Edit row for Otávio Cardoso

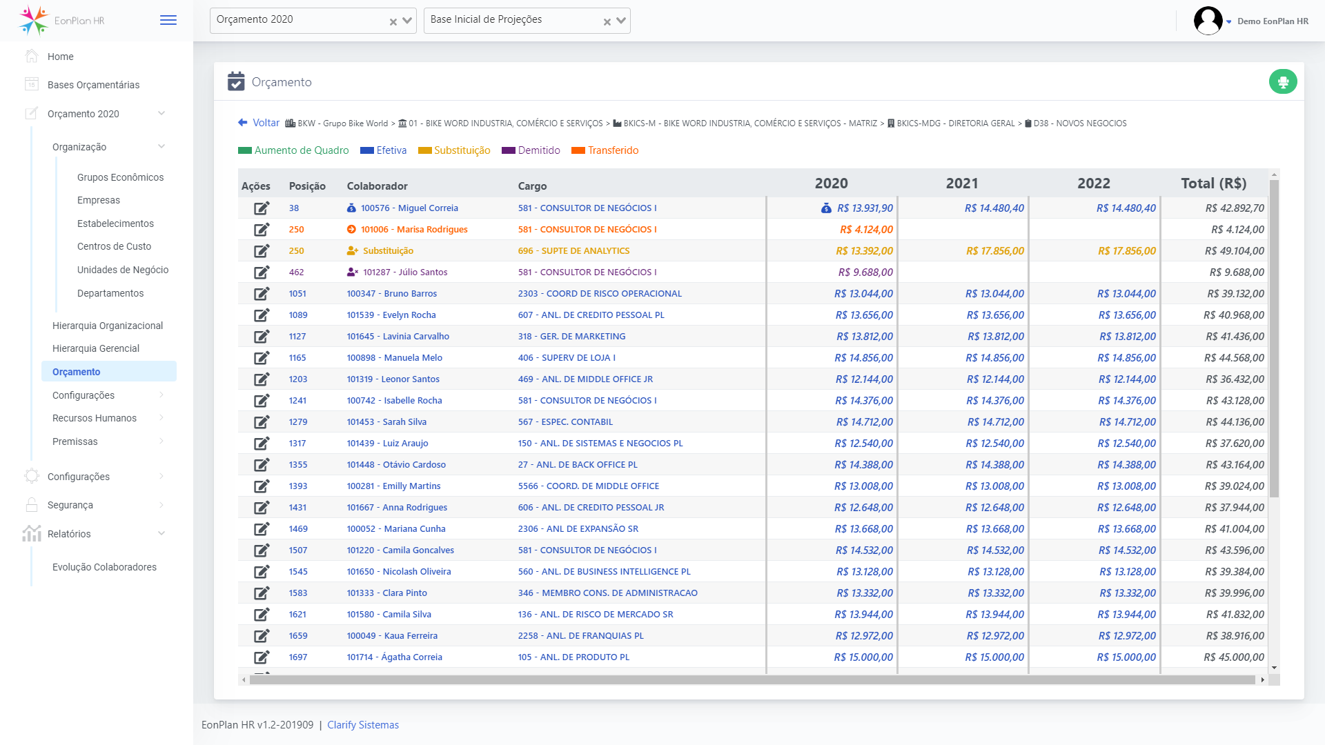(262, 465)
